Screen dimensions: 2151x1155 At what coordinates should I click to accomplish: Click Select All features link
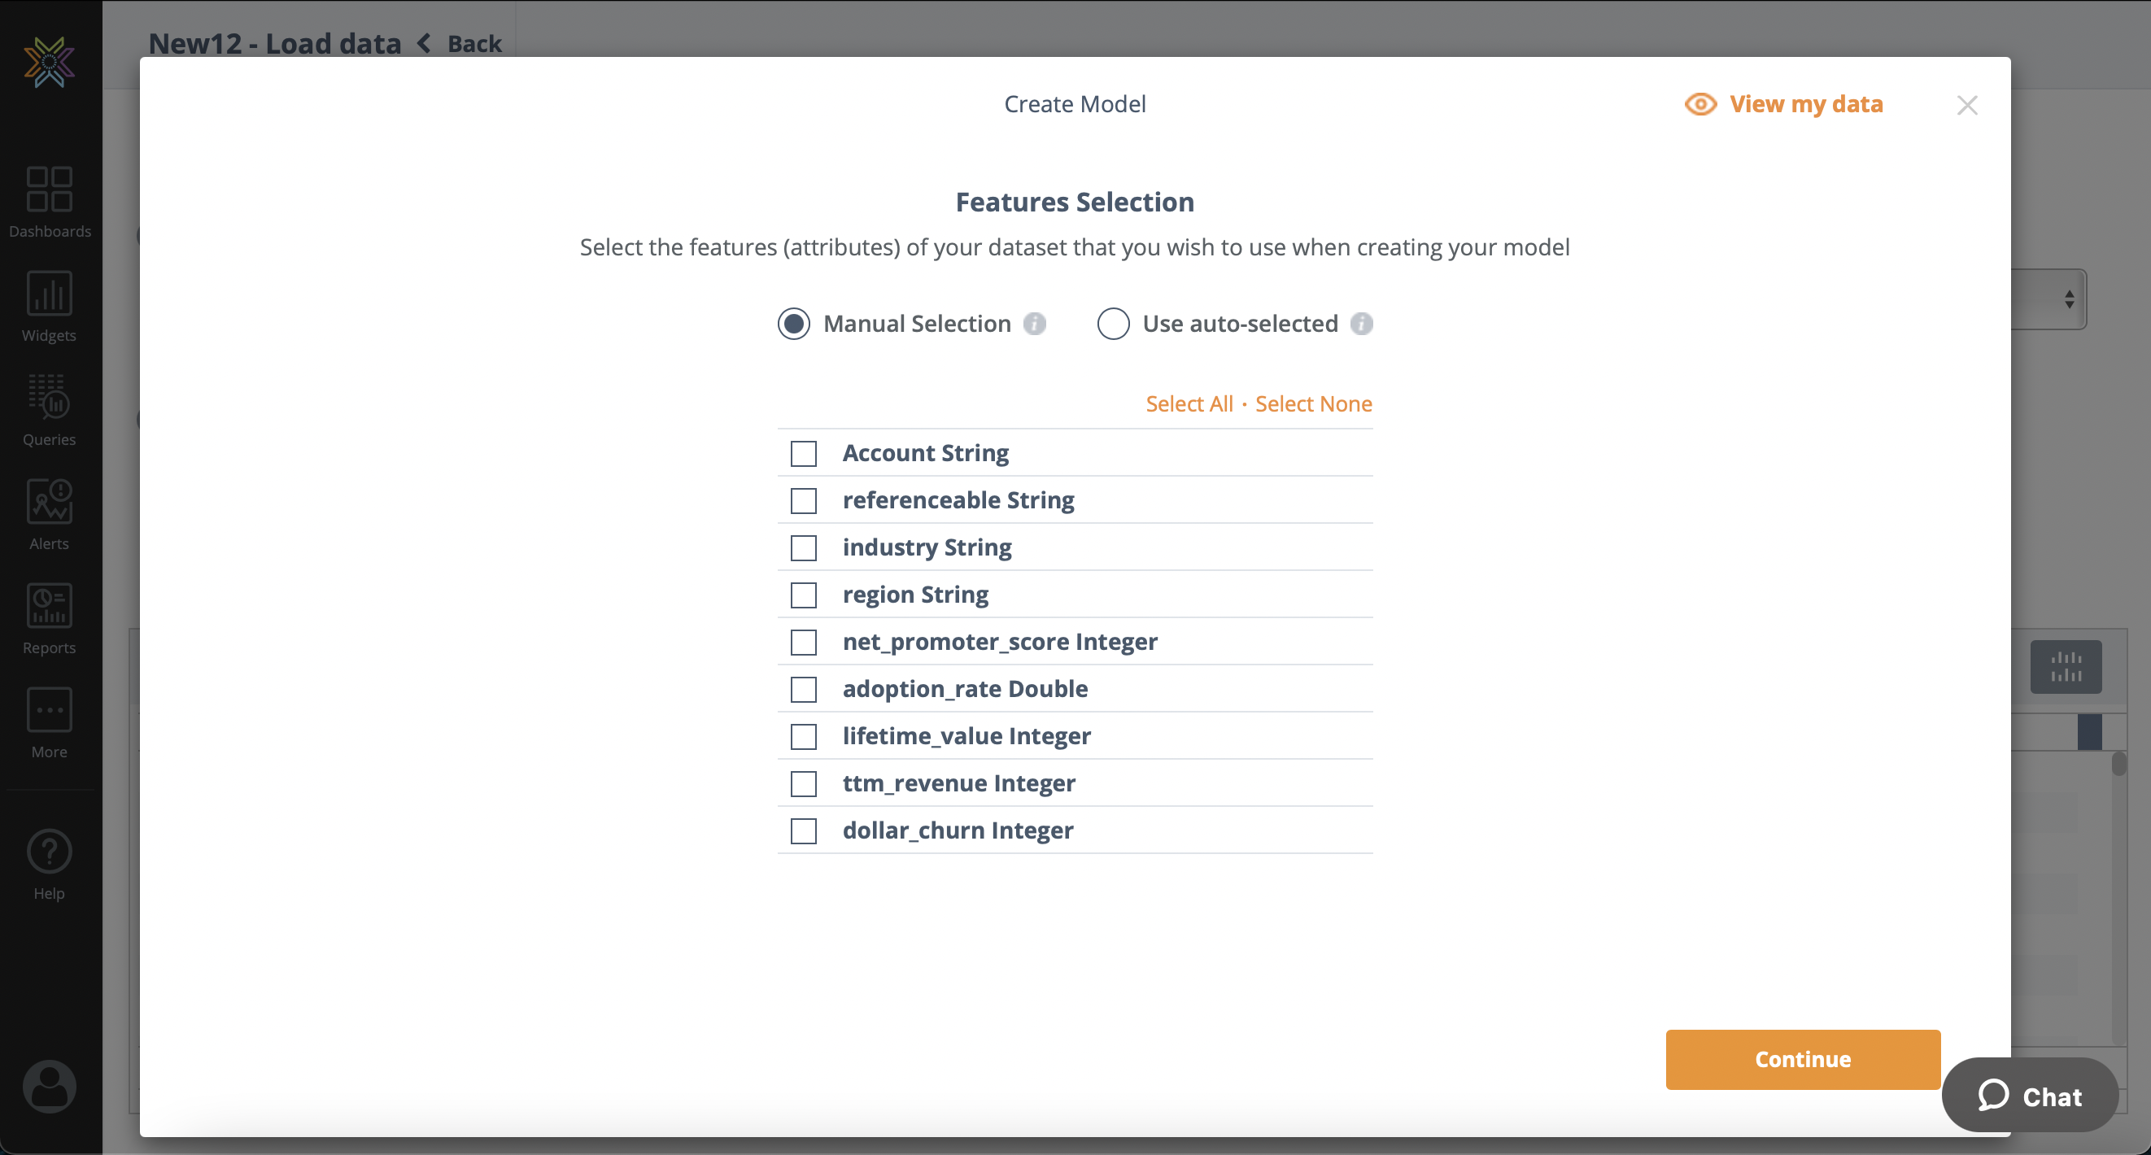pyautogui.click(x=1188, y=404)
